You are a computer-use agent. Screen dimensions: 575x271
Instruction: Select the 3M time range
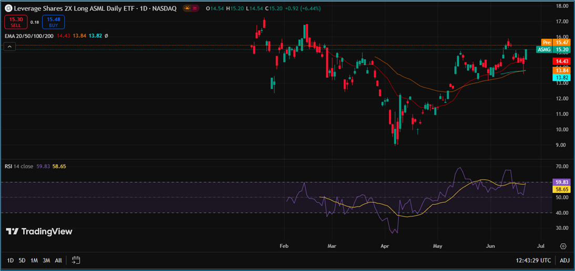(x=46, y=260)
